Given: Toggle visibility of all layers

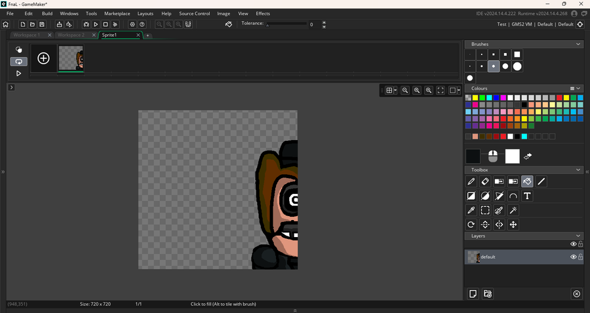Looking at the screenshot, I should [574, 244].
